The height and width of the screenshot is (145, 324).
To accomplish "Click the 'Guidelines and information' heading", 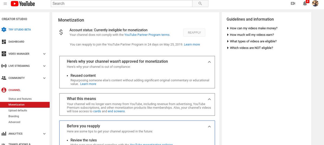I will tap(250, 19).
